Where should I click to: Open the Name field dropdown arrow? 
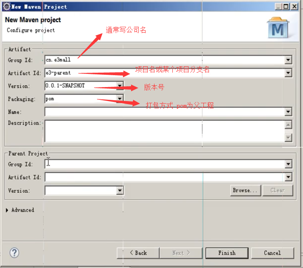[288, 112]
